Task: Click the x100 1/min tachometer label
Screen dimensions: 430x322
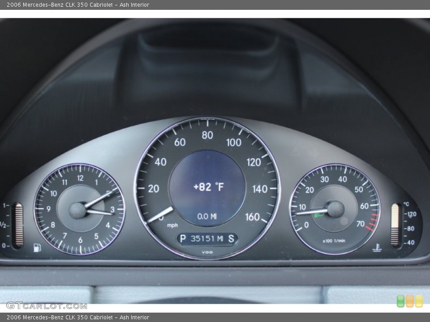Action: click(334, 241)
